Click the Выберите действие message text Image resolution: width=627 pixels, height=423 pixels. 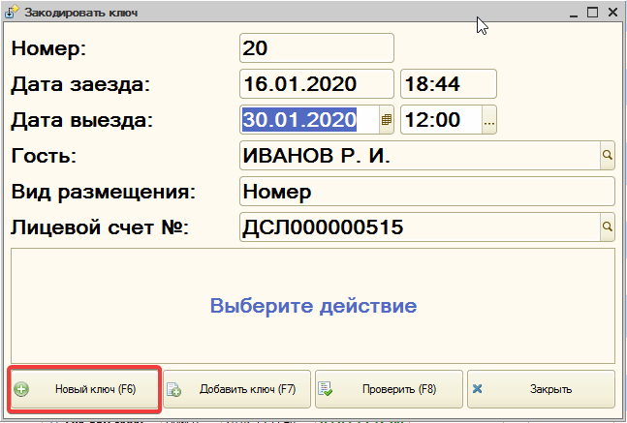click(314, 306)
